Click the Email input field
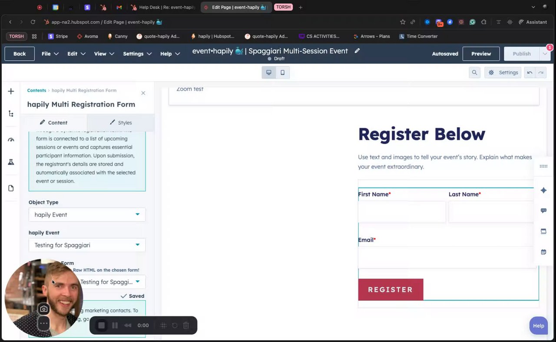Screen dimensions: 556x342 coord(447,257)
